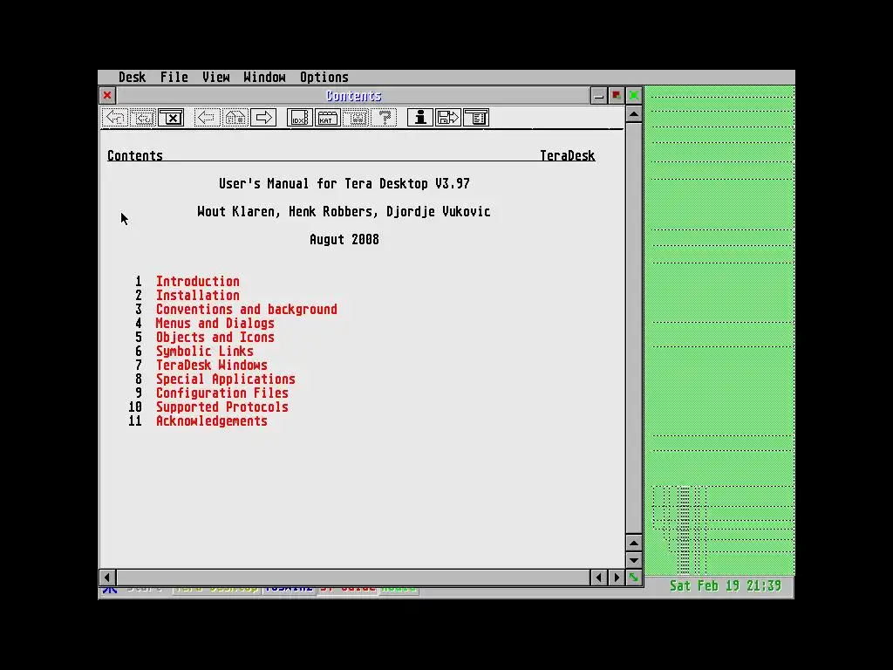
Task: Go to the previous page with left arrow icon
Action: point(208,118)
